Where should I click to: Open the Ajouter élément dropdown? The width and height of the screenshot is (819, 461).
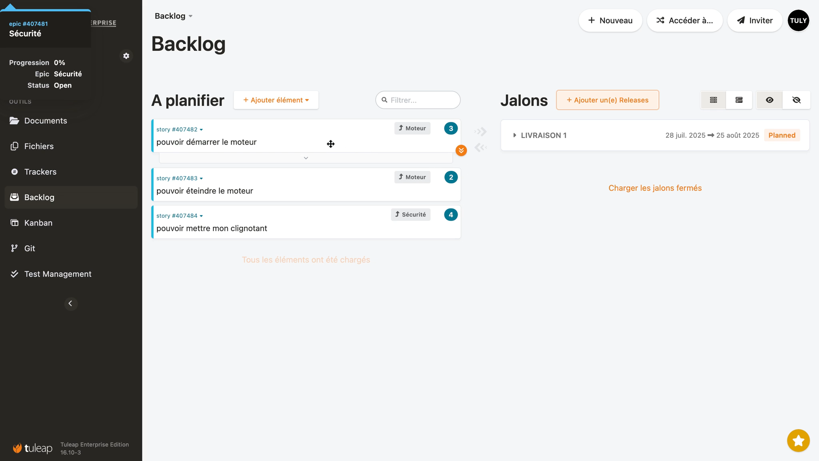click(276, 100)
